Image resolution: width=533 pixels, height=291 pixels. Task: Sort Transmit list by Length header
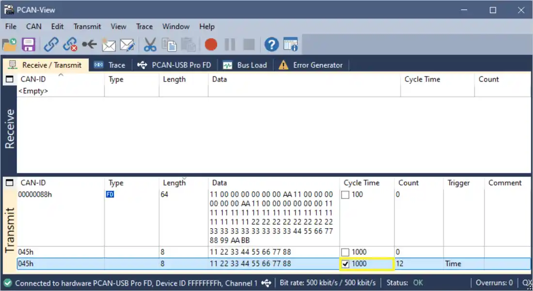(x=184, y=183)
